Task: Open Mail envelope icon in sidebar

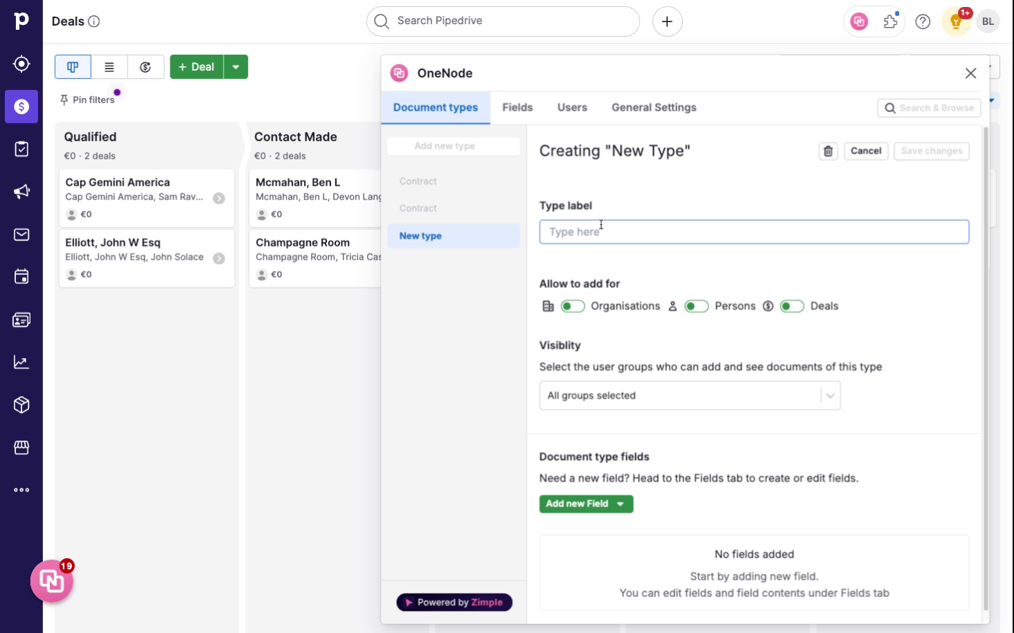Action: coord(21,235)
